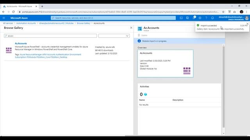Image resolution: width=250 pixels, height=140 pixels.
Task: Click the 'Module import is in progress' banner
Action: [179, 41]
